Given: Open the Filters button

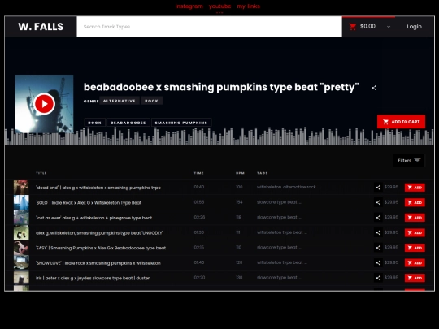Looking at the screenshot, I should [x=409, y=160].
